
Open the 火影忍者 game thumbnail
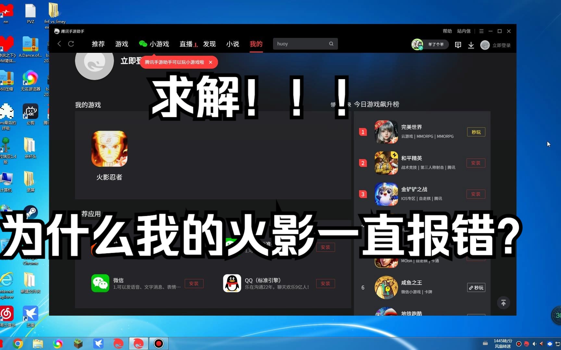tap(109, 149)
